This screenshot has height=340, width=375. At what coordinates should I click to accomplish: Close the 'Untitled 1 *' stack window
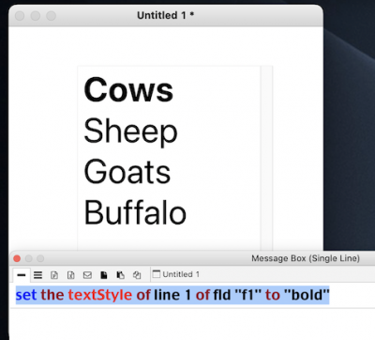point(20,15)
